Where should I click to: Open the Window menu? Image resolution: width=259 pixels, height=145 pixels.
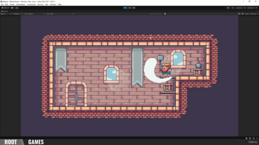53,4
